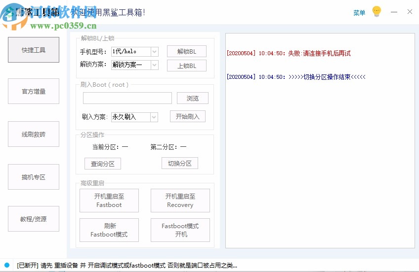Expand the 手机型号 dropdown
Screen dimensions: 419x272
[155, 51]
